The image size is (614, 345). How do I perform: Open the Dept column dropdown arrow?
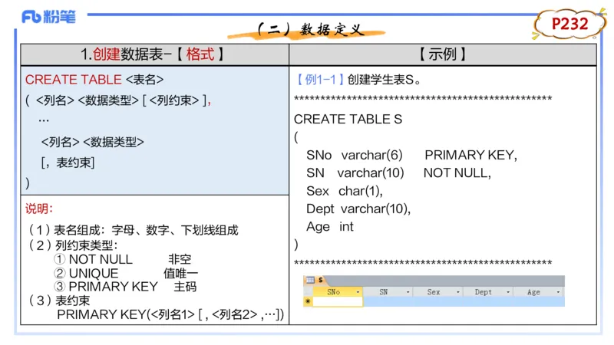(508, 292)
